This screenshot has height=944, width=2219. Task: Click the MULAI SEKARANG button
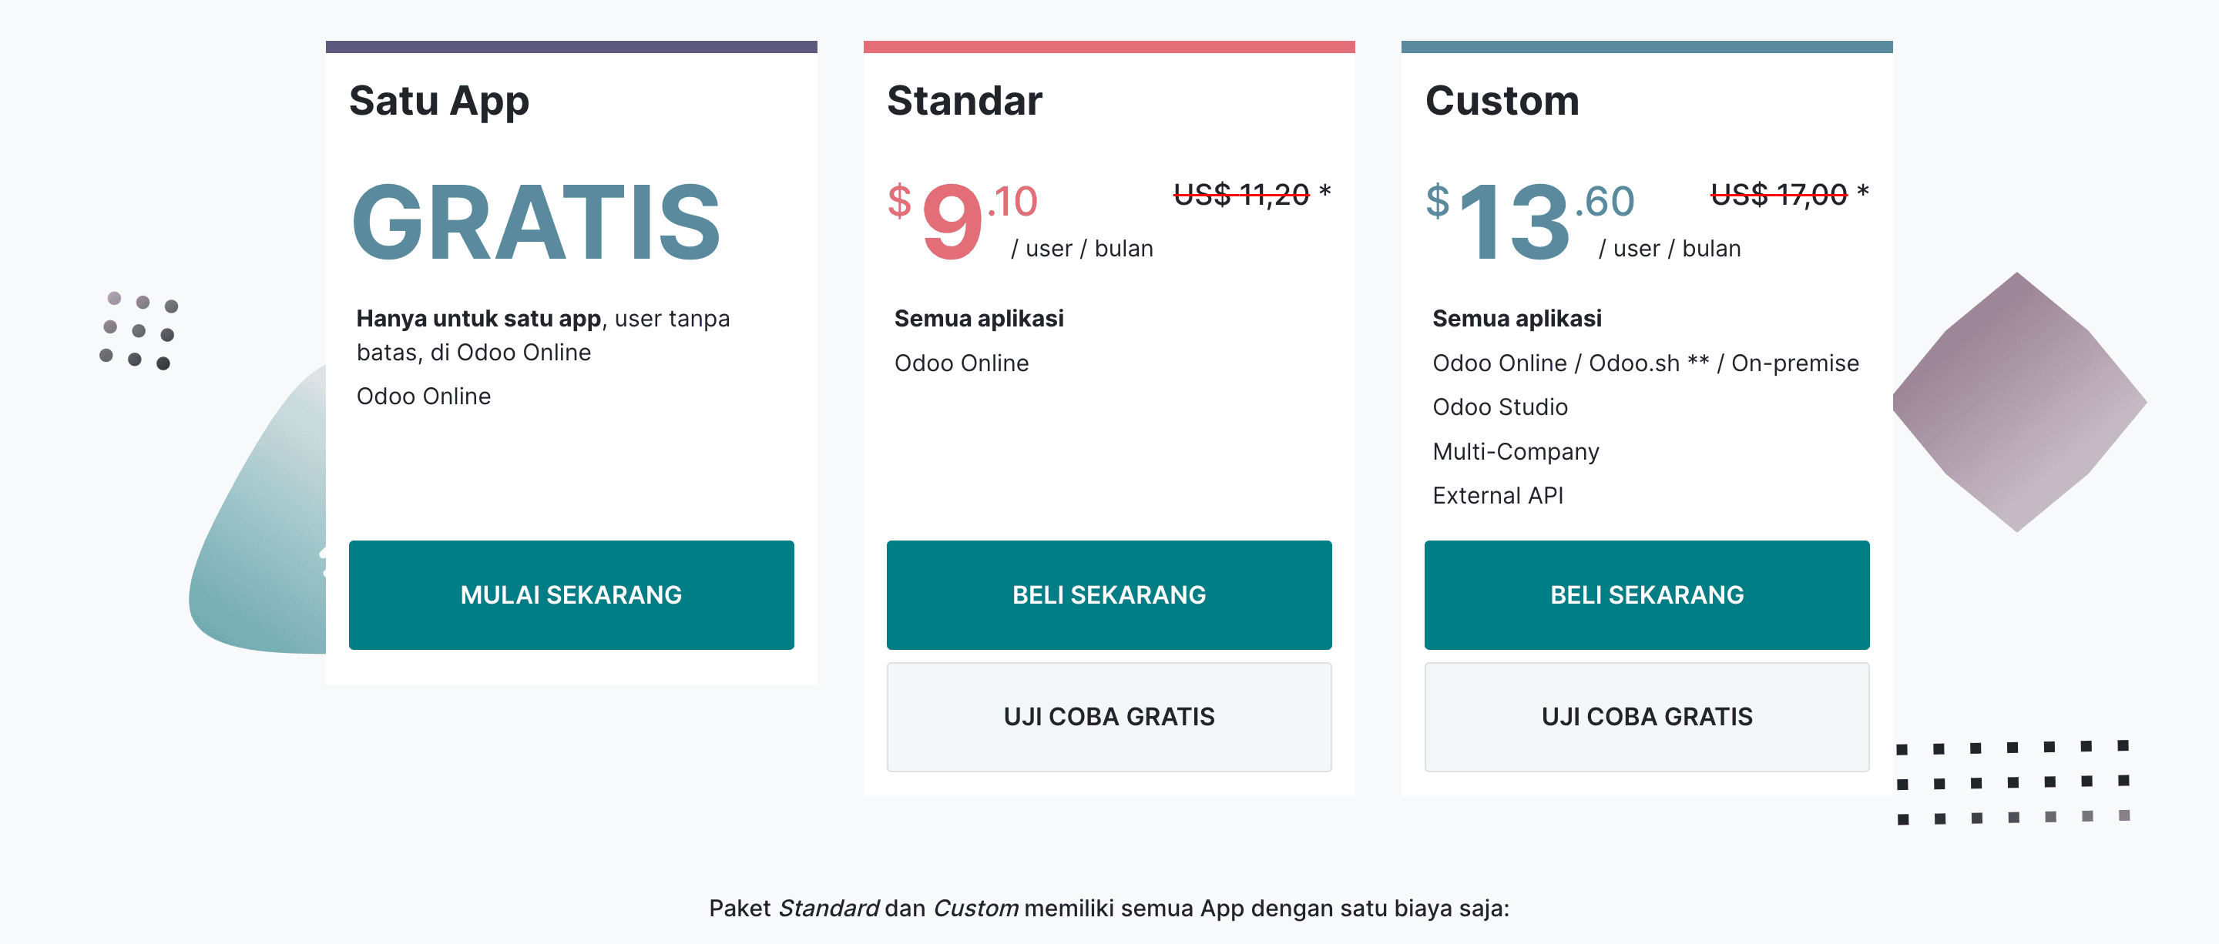pos(571,594)
